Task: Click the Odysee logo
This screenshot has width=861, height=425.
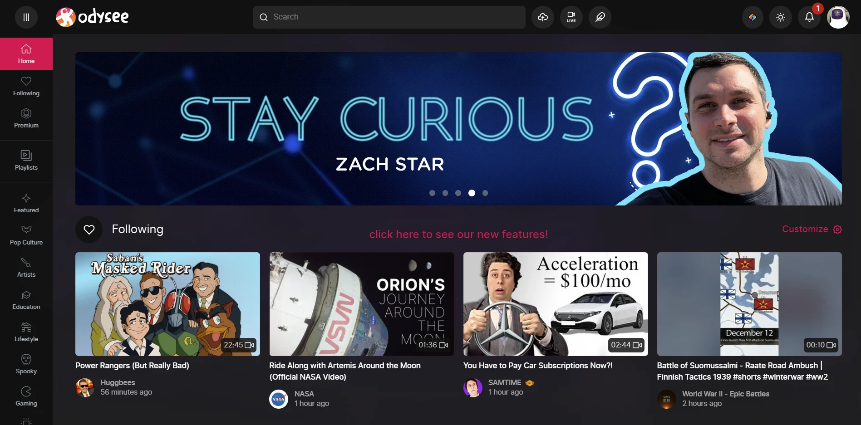Action: click(x=93, y=17)
